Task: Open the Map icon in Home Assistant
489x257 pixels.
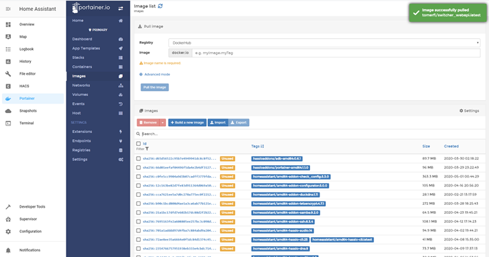Action: (8, 37)
